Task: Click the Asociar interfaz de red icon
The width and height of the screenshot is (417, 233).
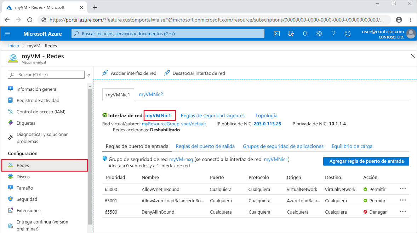Action: (x=105, y=73)
